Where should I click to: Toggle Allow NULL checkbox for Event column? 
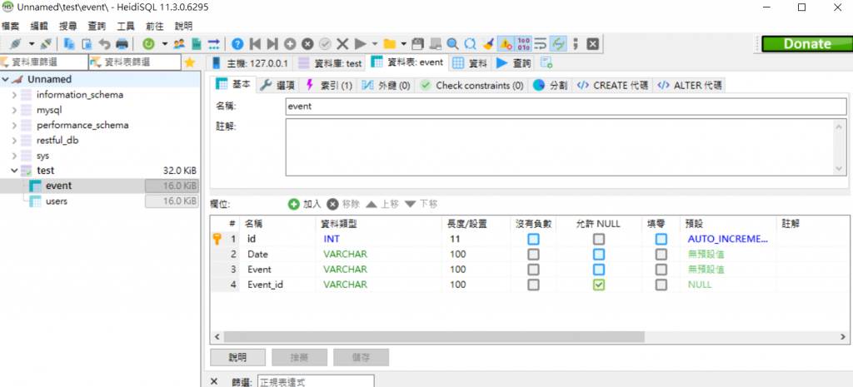(x=598, y=270)
